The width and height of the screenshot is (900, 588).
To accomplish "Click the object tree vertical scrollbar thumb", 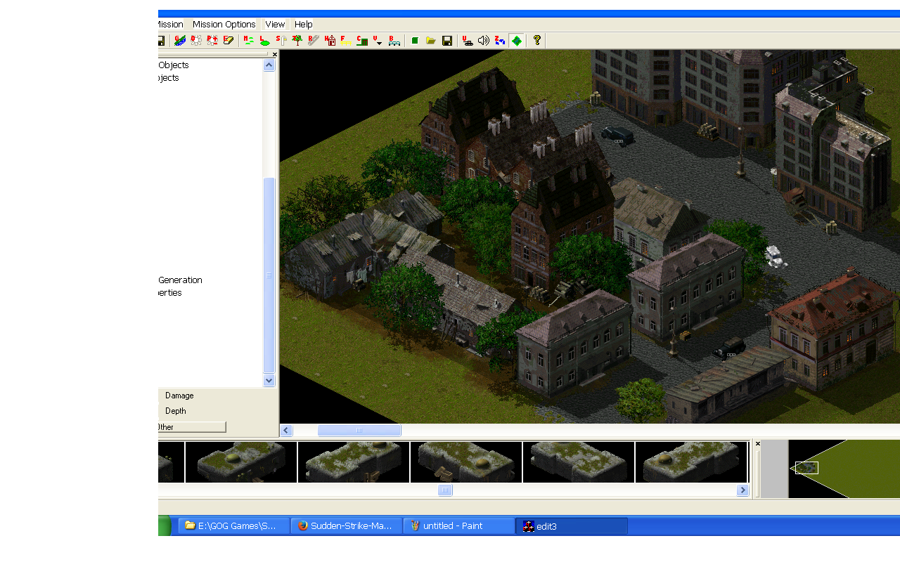I will (x=269, y=275).
